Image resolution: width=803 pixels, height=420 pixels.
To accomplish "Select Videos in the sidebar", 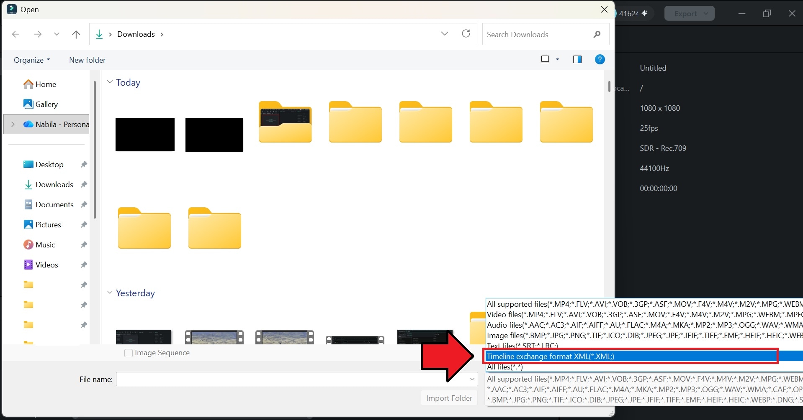I will [x=46, y=265].
